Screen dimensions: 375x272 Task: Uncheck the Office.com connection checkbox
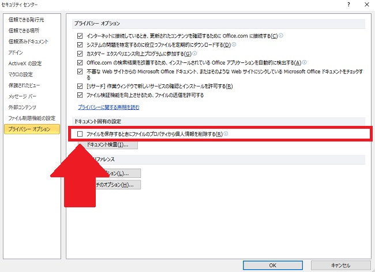click(80, 36)
